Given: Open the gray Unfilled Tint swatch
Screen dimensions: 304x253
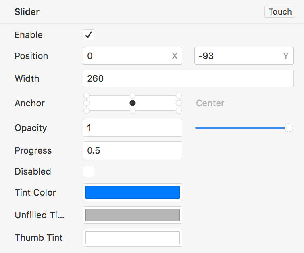Looking at the screenshot, I should coord(132,215).
